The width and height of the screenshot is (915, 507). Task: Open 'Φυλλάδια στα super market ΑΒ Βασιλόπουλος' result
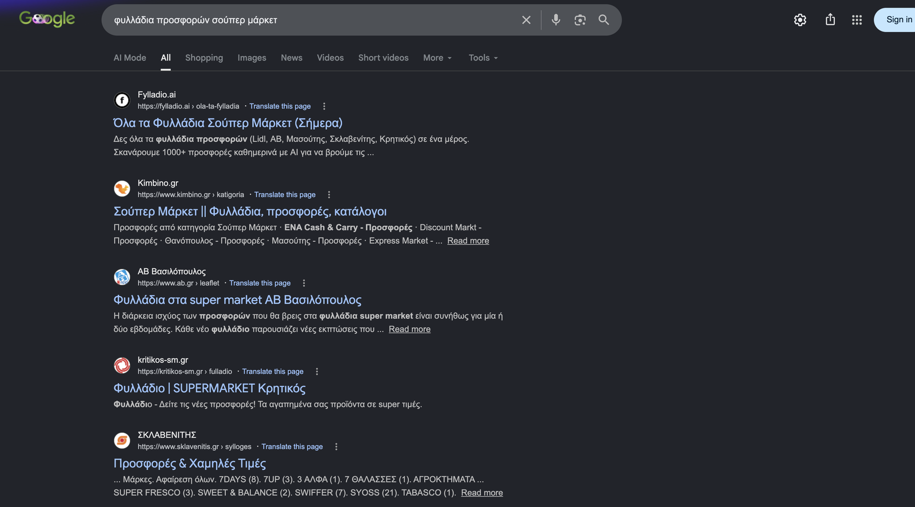pyautogui.click(x=237, y=300)
